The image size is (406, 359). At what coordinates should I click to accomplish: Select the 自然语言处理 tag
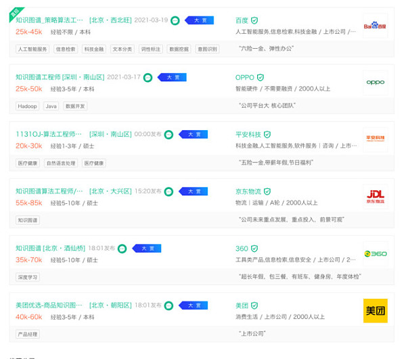62,163
